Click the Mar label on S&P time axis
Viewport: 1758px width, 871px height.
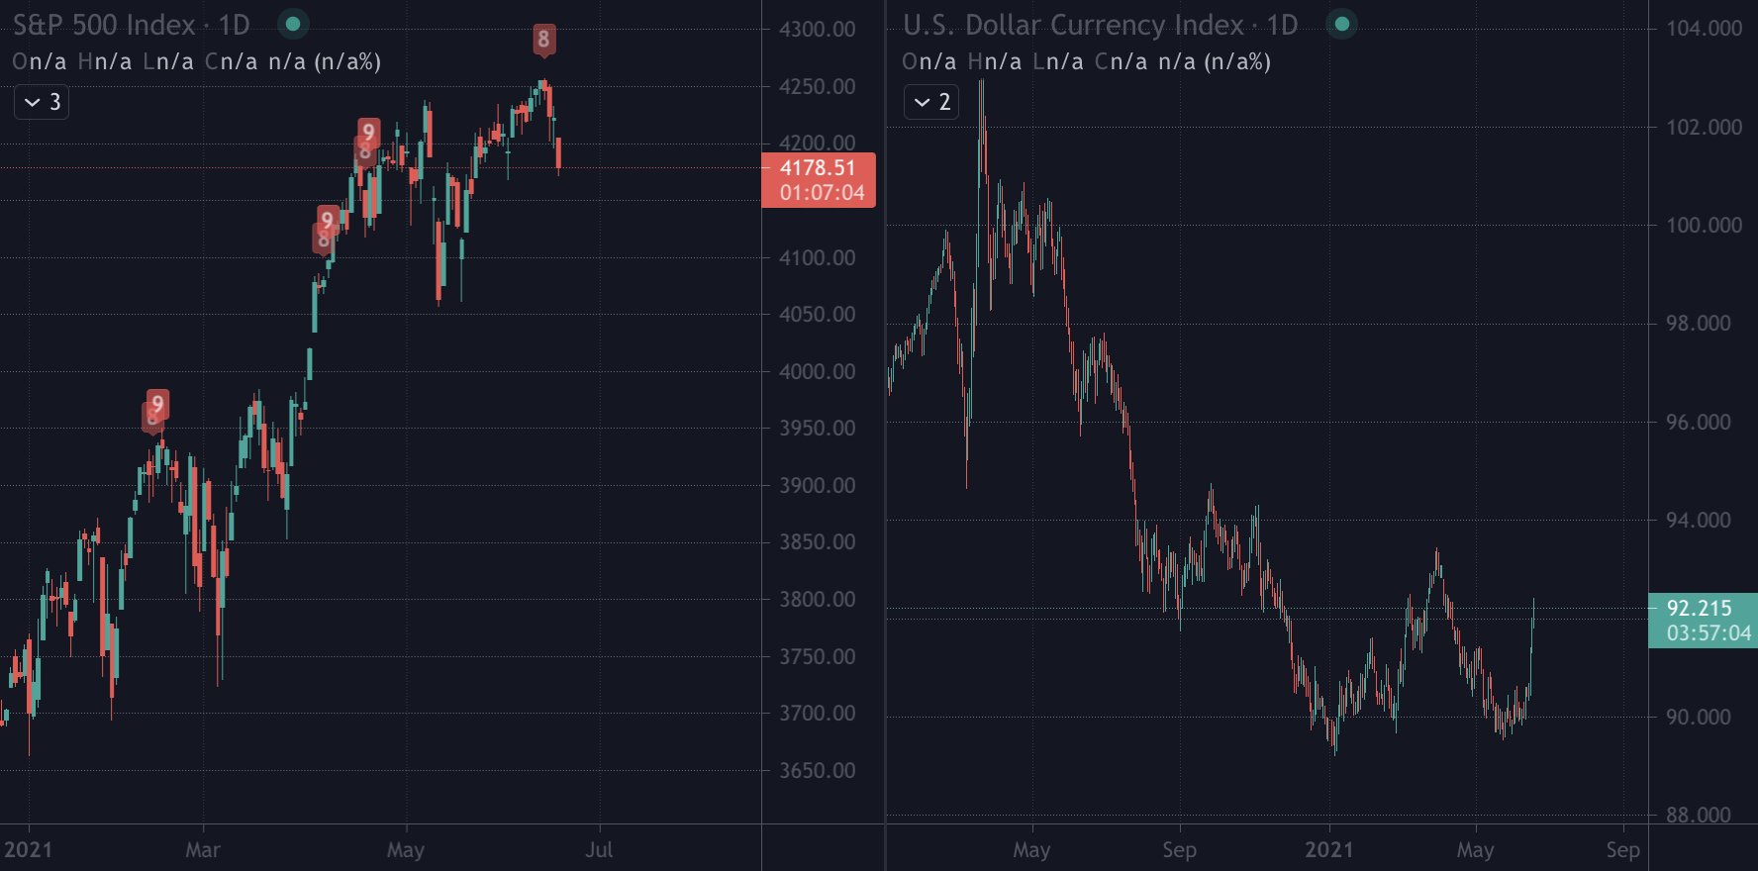click(x=203, y=849)
